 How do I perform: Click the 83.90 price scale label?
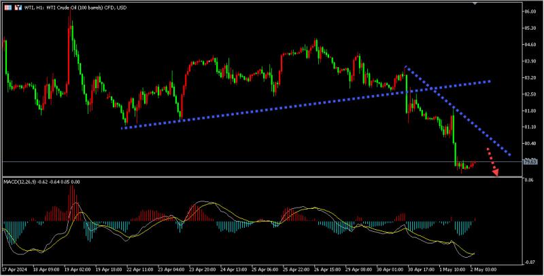[x=531, y=61]
